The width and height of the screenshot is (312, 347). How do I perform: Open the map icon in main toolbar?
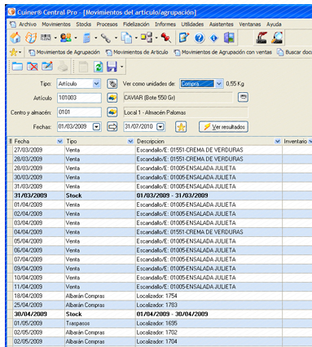[x=30, y=37]
